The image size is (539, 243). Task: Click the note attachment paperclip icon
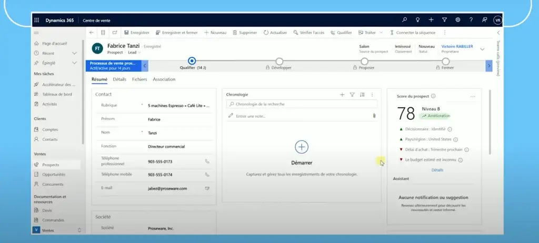pyautogui.click(x=374, y=116)
